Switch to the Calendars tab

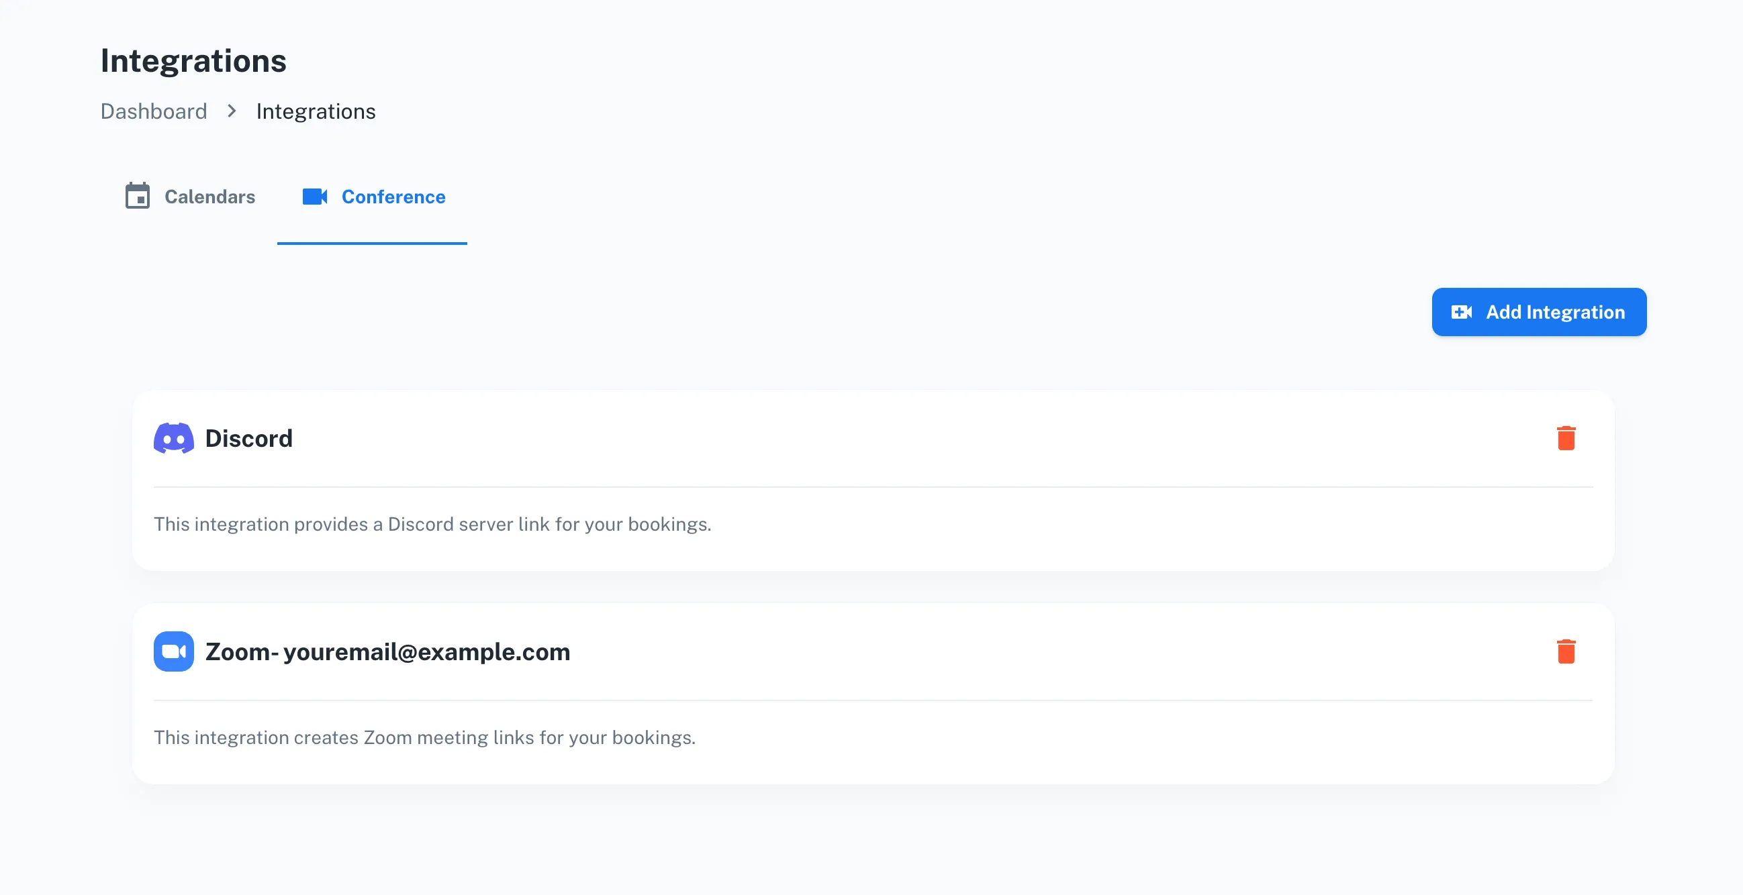click(x=209, y=197)
